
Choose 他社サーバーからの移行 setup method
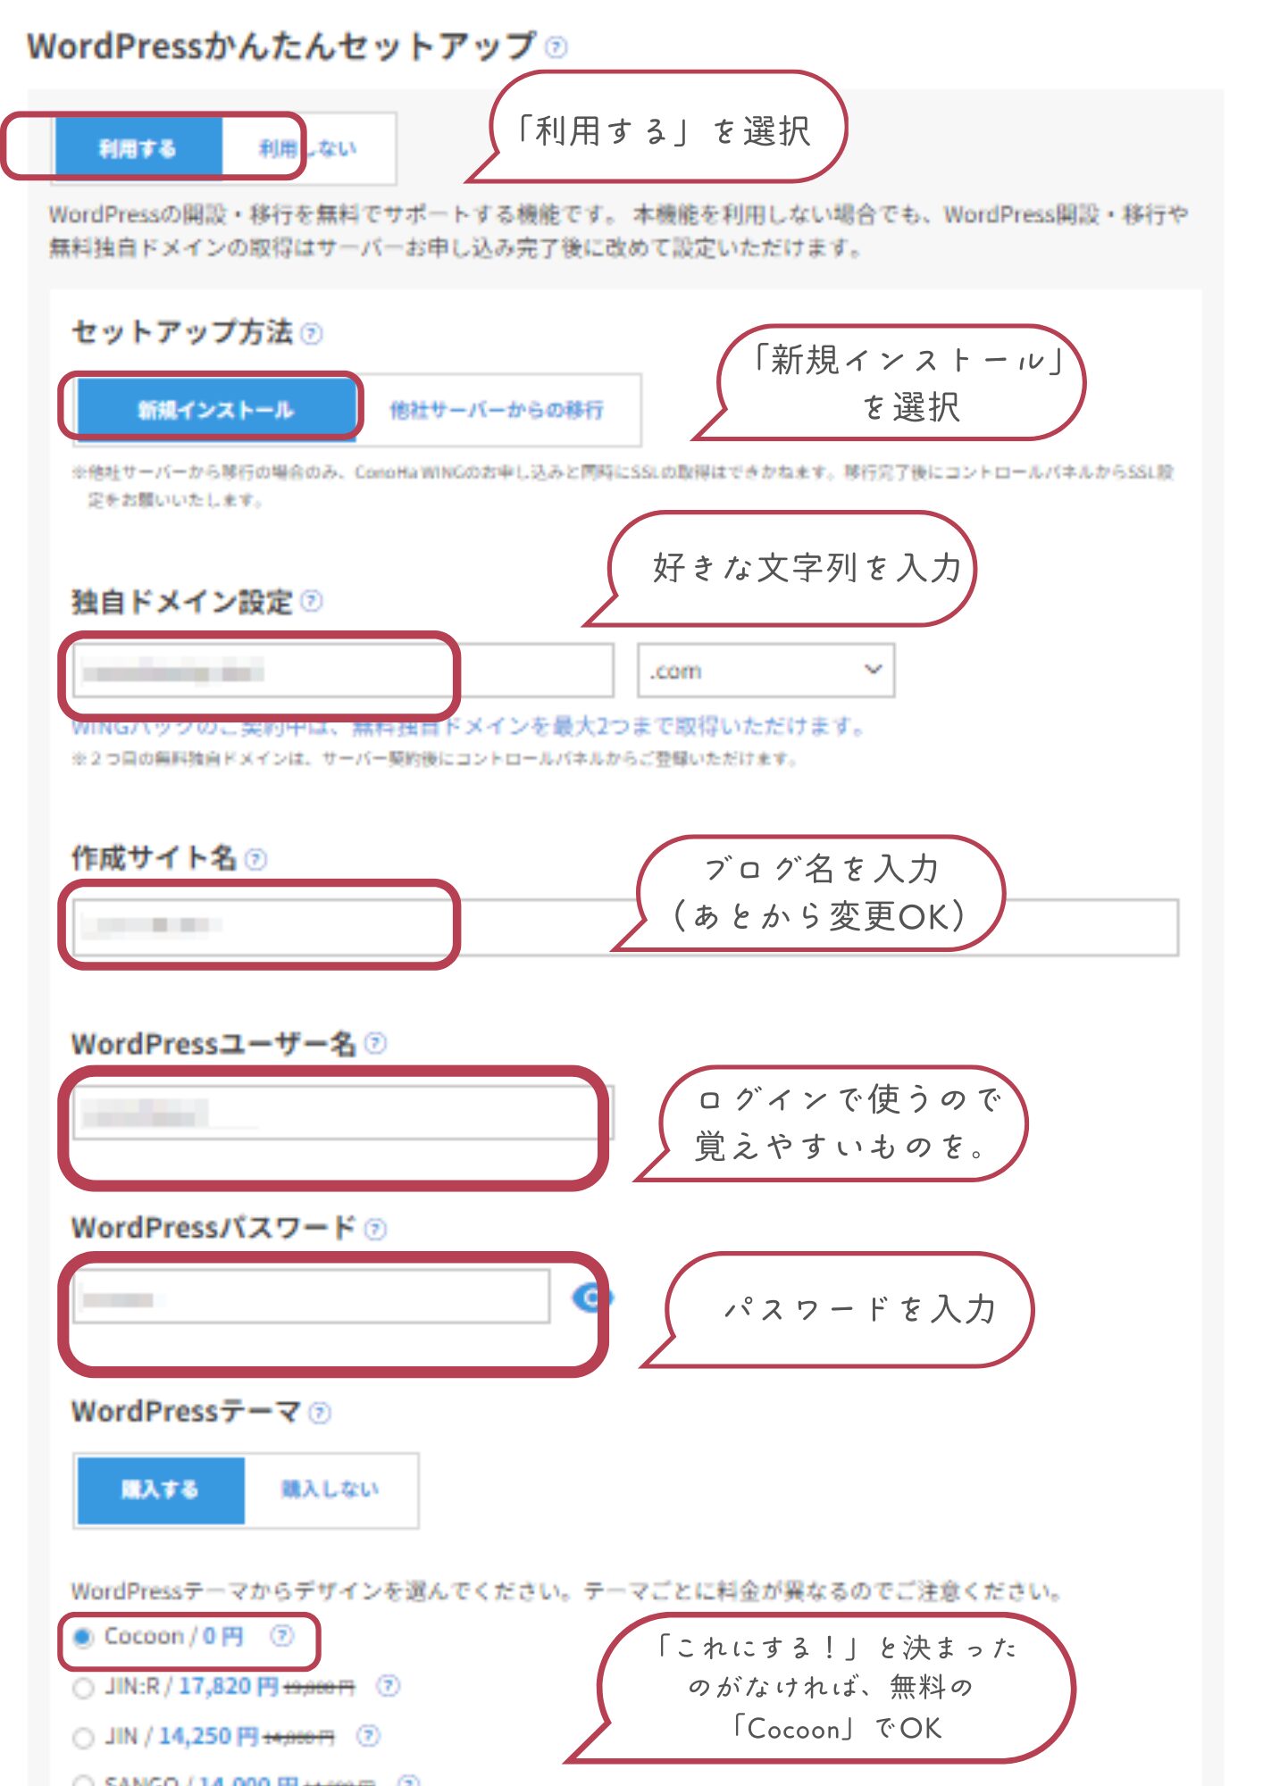click(x=497, y=410)
